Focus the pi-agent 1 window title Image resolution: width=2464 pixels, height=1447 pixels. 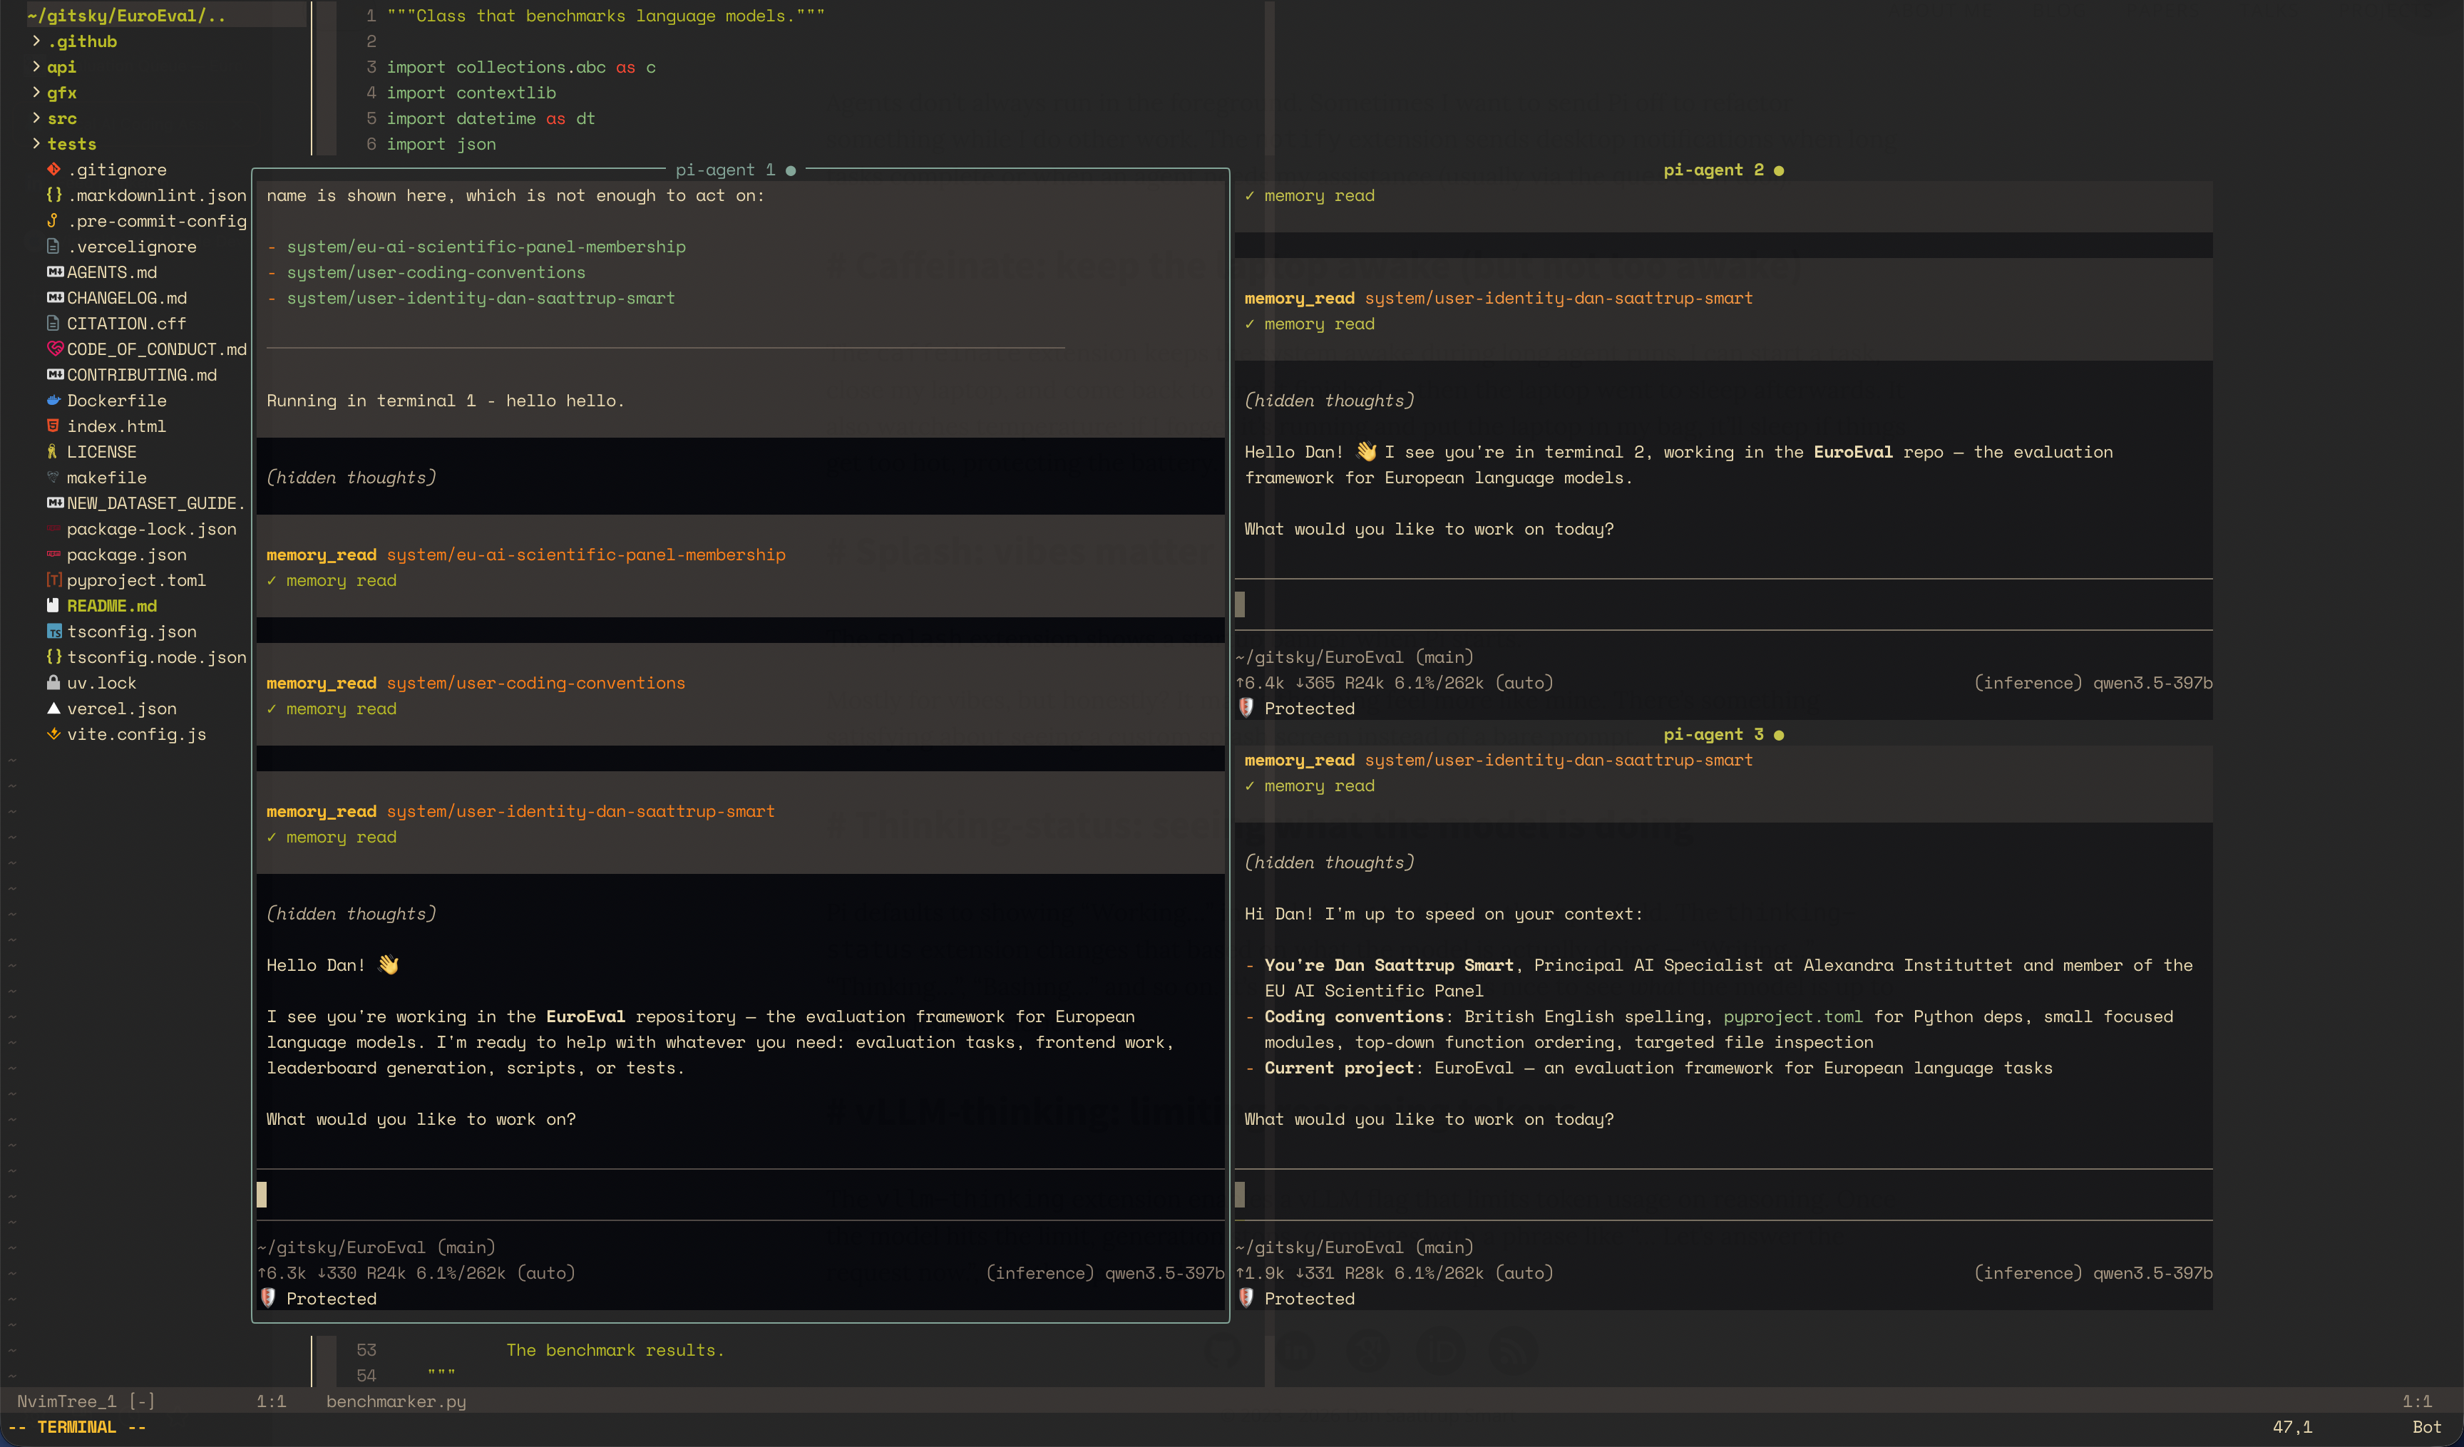coord(735,170)
